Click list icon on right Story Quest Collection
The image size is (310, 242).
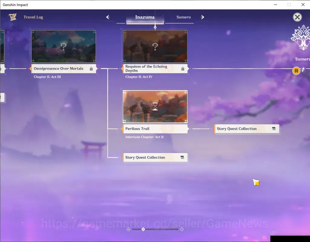[x=274, y=129]
